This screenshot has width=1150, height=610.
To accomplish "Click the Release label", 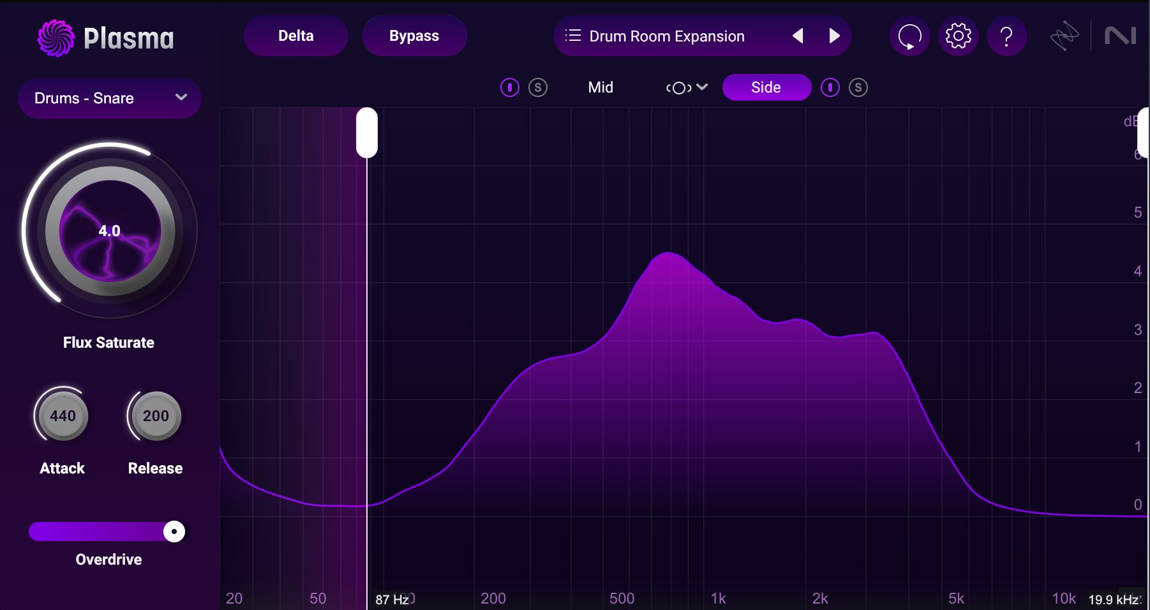I will tap(155, 468).
